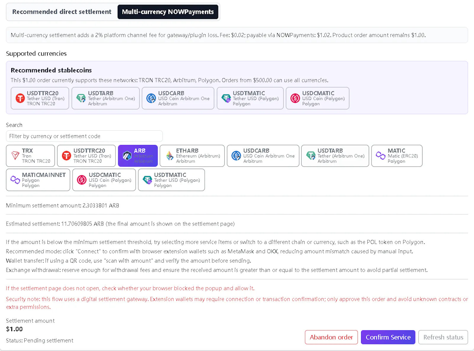Click the USDTTRC20 icon in the currency list
This screenshot has height=351, width=474.
66,155
